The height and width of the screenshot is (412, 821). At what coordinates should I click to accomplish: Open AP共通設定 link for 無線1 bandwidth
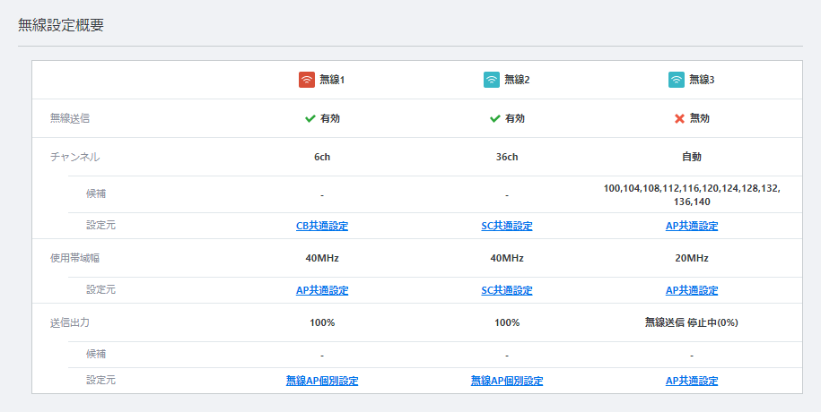322,290
